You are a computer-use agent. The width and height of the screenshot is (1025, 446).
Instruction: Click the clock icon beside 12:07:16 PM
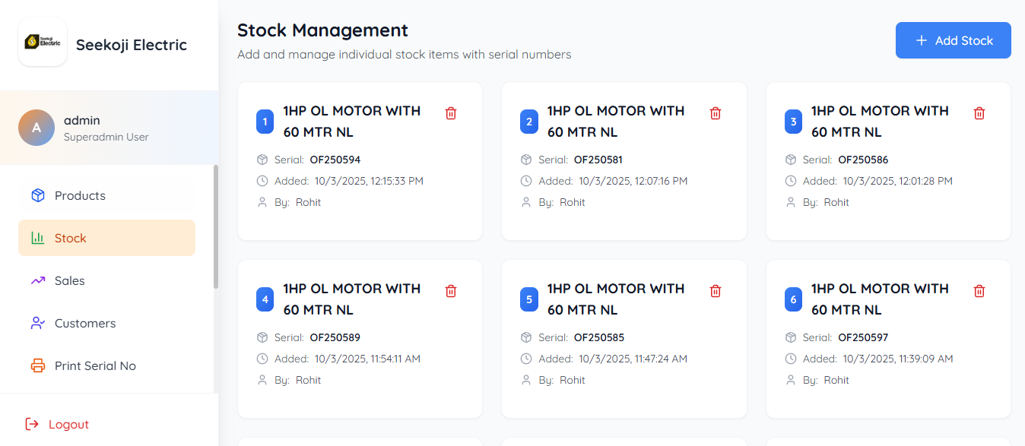(x=526, y=181)
